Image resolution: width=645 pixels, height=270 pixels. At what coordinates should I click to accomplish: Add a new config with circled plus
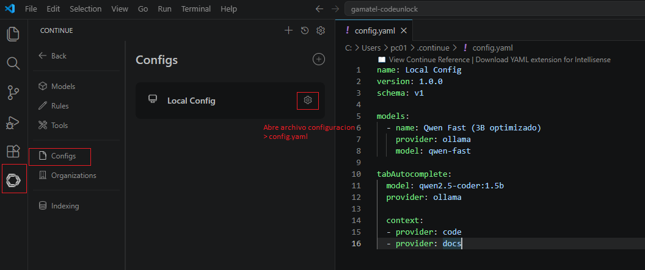click(x=319, y=60)
